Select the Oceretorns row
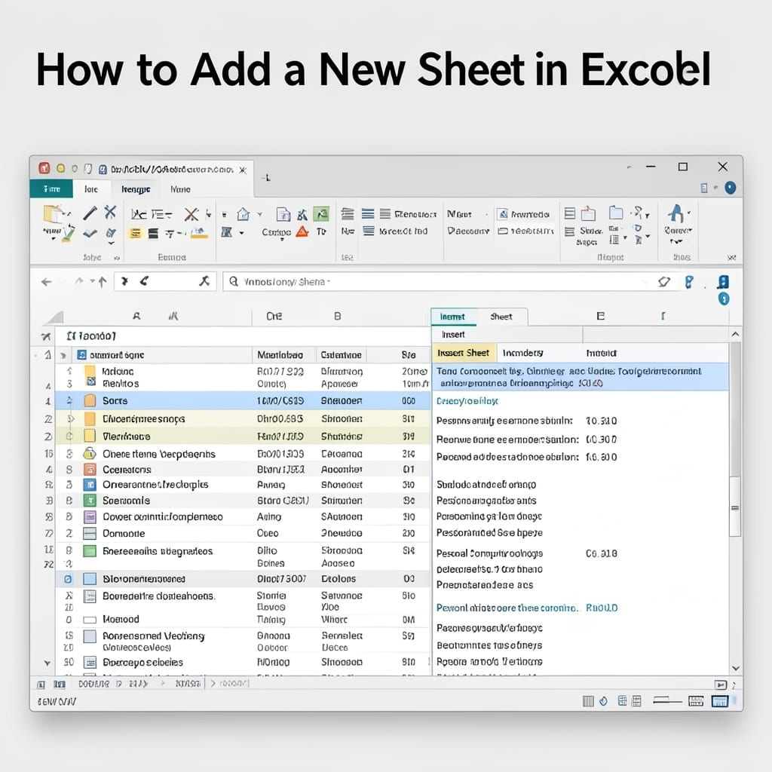 pyautogui.click(x=242, y=469)
